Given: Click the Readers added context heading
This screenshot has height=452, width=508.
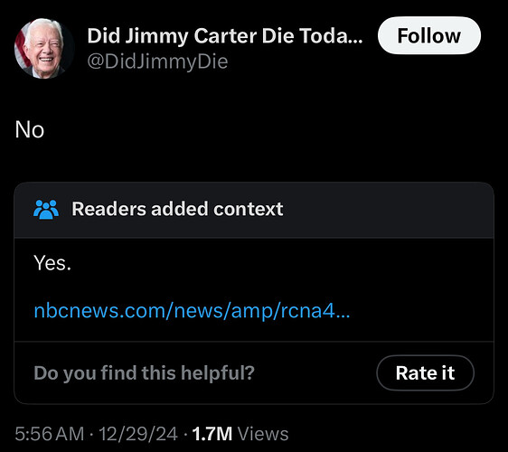Looking at the screenshot, I should pyautogui.click(x=177, y=209).
